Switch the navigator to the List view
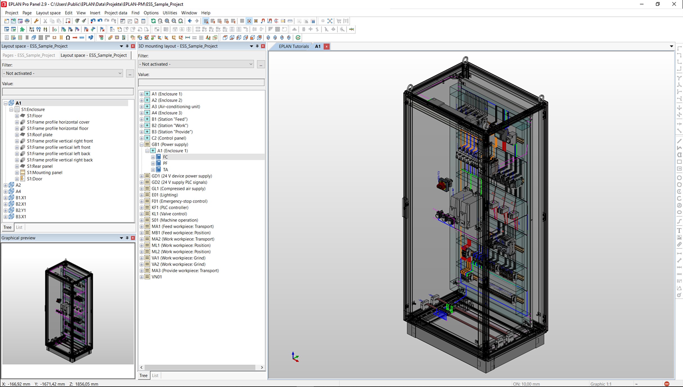The width and height of the screenshot is (683, 387). click(x=155, y=375)
